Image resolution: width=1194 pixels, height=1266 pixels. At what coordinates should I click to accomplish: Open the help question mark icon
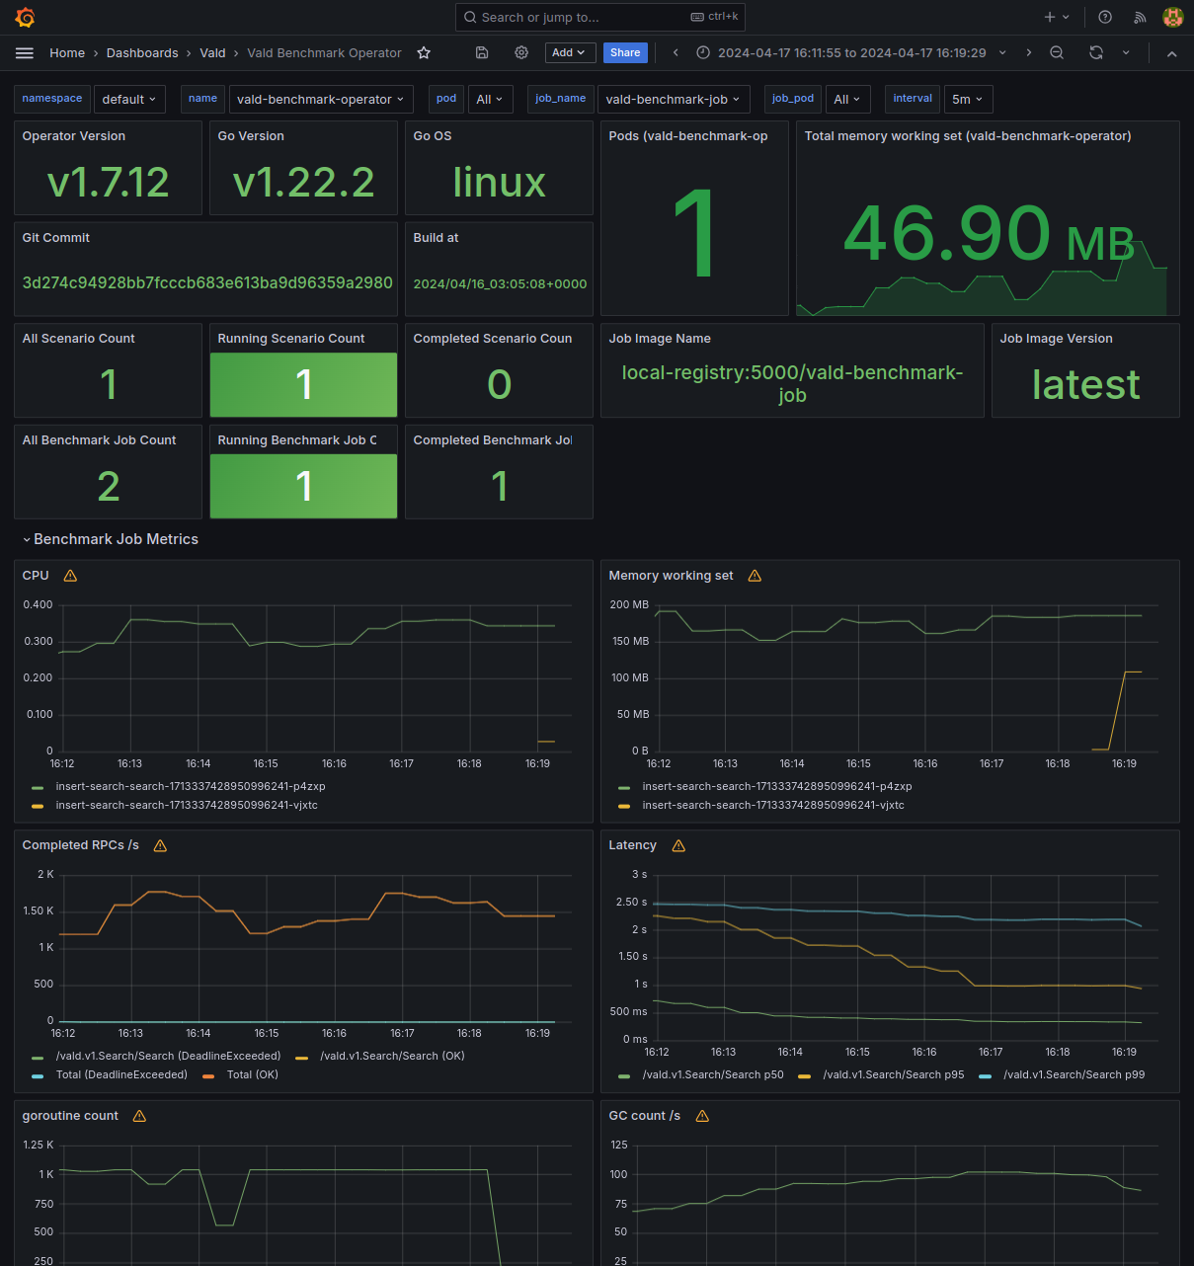pyautogui.click(x=1104, y=17)
